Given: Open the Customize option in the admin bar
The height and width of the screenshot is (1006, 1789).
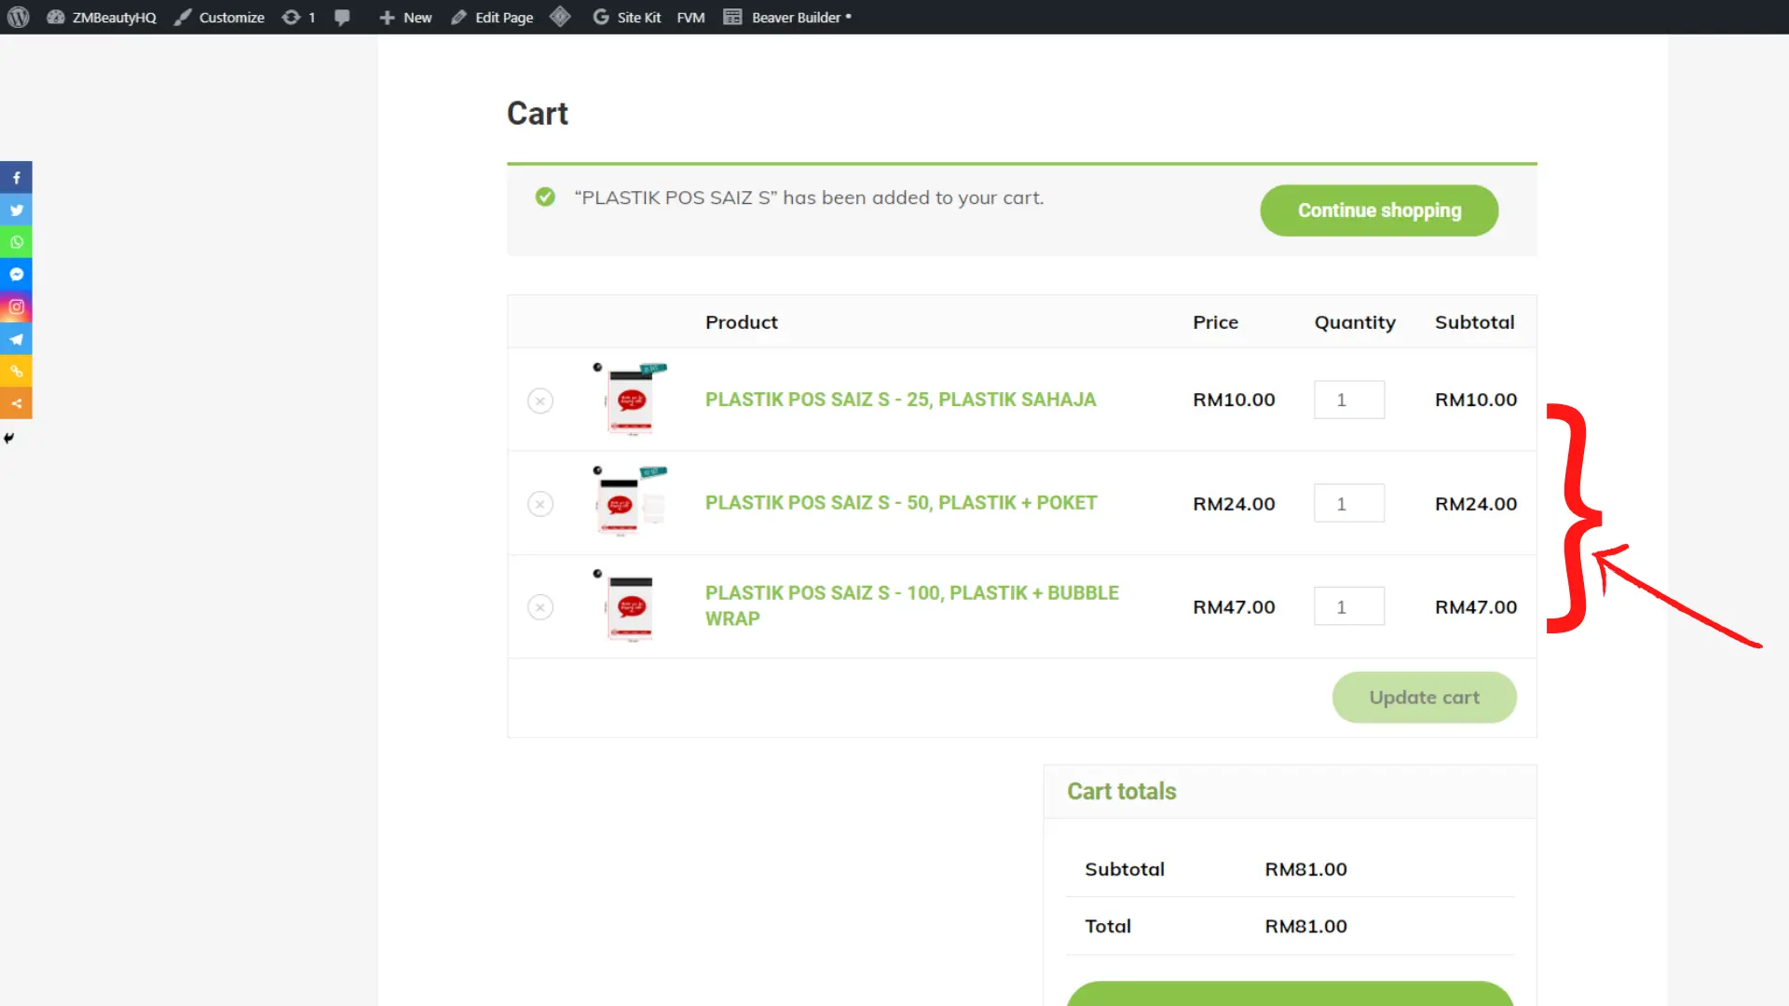Looking at the screenshot, I should tap(220, 17).
